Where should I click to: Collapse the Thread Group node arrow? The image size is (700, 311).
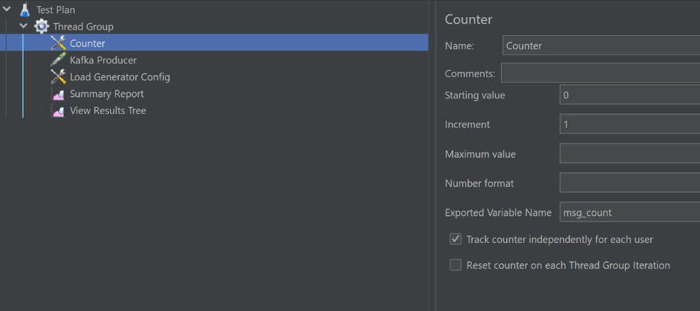[24, 27]
